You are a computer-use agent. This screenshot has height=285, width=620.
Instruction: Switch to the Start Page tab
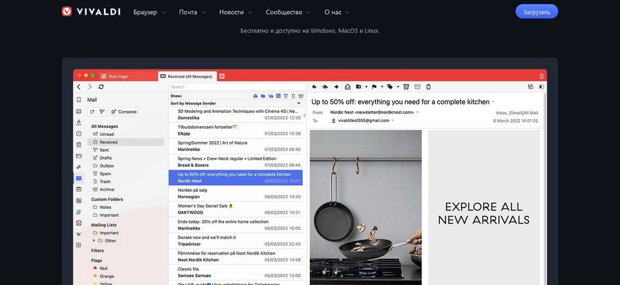(127, 76)
